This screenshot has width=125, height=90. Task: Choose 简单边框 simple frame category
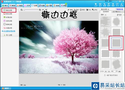coord(8,24)
